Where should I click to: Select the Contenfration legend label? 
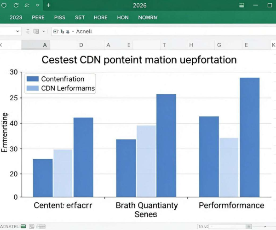tap(63, 79)
